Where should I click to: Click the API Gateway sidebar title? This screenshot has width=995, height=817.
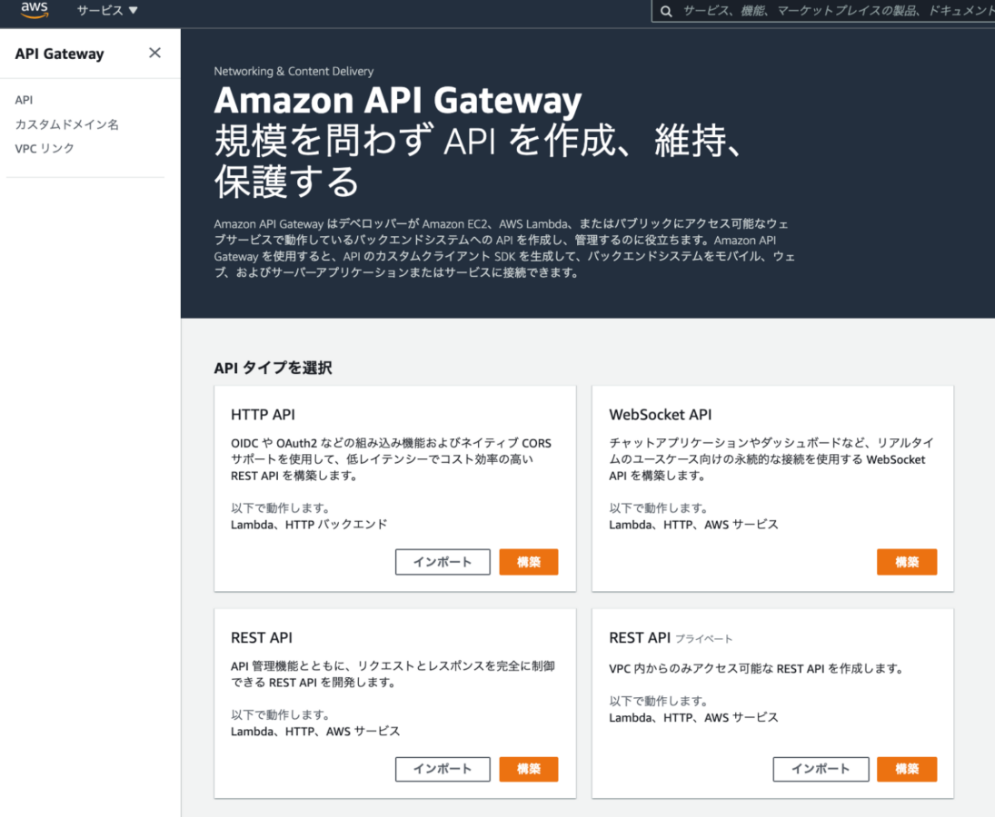(60, 54)
